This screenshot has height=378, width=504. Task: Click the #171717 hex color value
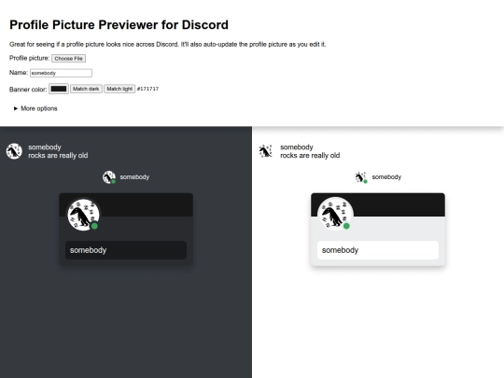click(147, 89)
